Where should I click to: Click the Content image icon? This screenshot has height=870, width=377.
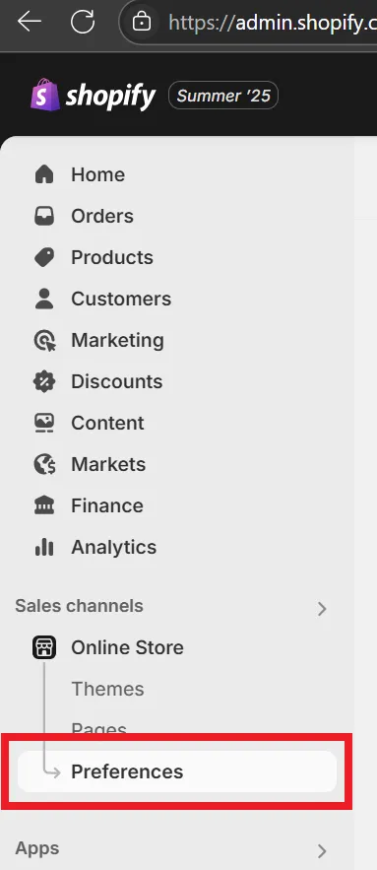[x=44, y=423]
